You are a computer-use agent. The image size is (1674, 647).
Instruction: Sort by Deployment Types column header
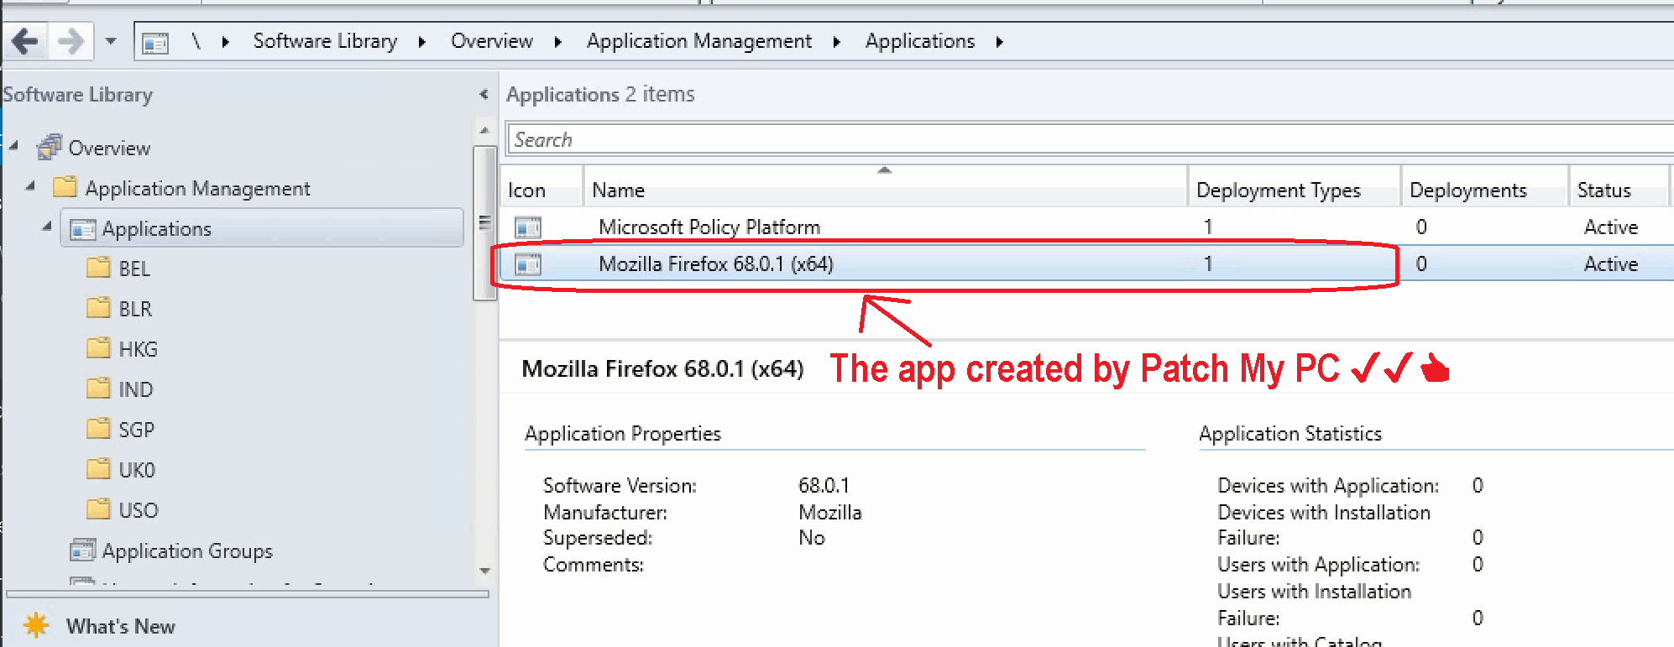pyautogui.click(x=1278, y=190)
